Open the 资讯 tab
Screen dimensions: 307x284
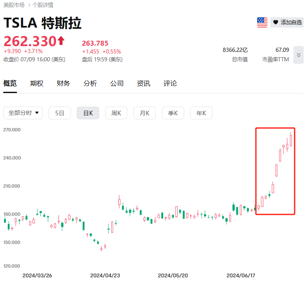coord(143,83)
